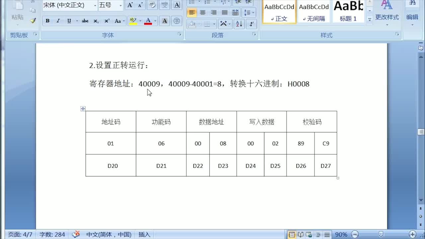Switch to Outline view

coord(318,234)
